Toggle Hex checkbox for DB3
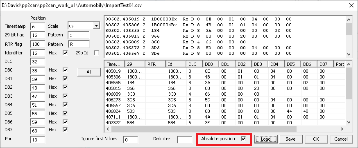The width and height of the screenshot is (358, 148). [x=65, y=96]
